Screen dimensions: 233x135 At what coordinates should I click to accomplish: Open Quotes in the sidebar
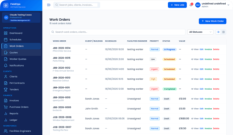(21, 52)
